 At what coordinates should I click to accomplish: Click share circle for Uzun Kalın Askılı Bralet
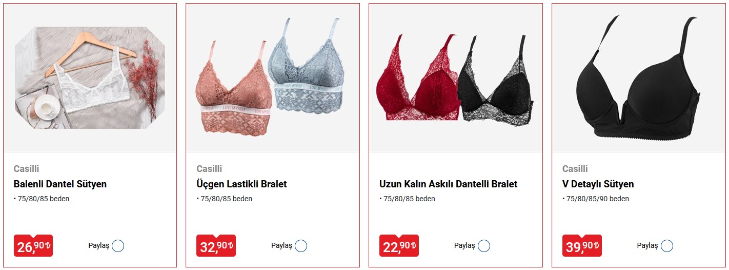pyautogui.click(x=484, y=246)
